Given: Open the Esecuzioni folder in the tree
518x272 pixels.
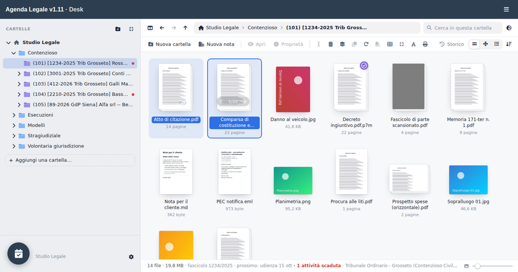Looking at the screenshot, I should [70, 115].
